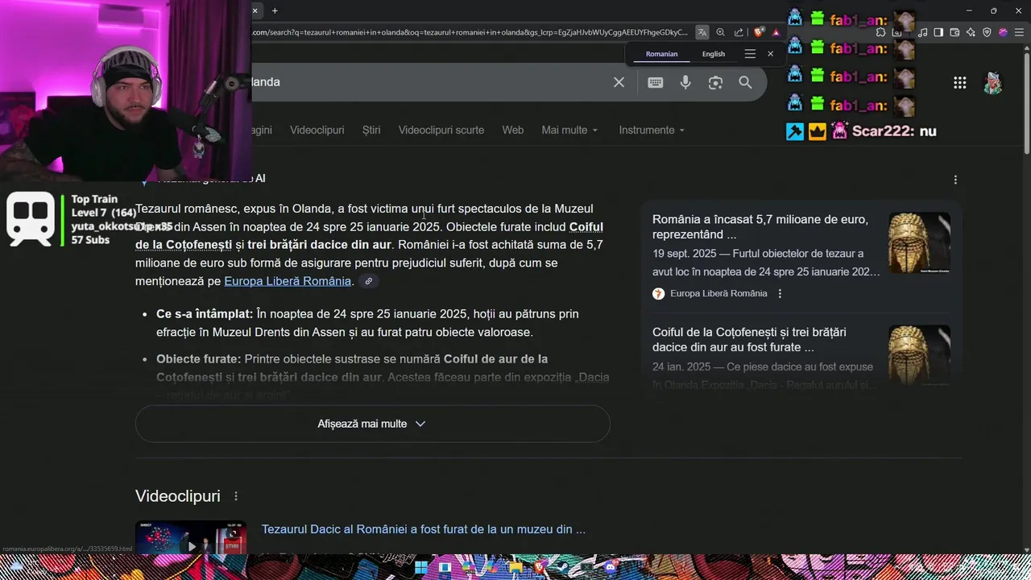
Task: Open the VPN shield icon
Action: pos(987,32)
